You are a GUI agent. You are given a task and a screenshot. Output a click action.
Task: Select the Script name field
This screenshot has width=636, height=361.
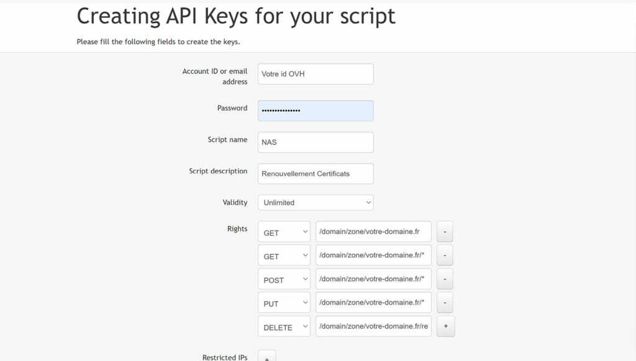316,142
